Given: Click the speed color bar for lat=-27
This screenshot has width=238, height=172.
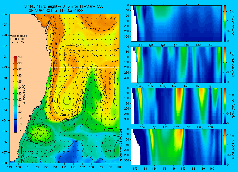Looking at the screenshot, I should click(x=225, y=23).
